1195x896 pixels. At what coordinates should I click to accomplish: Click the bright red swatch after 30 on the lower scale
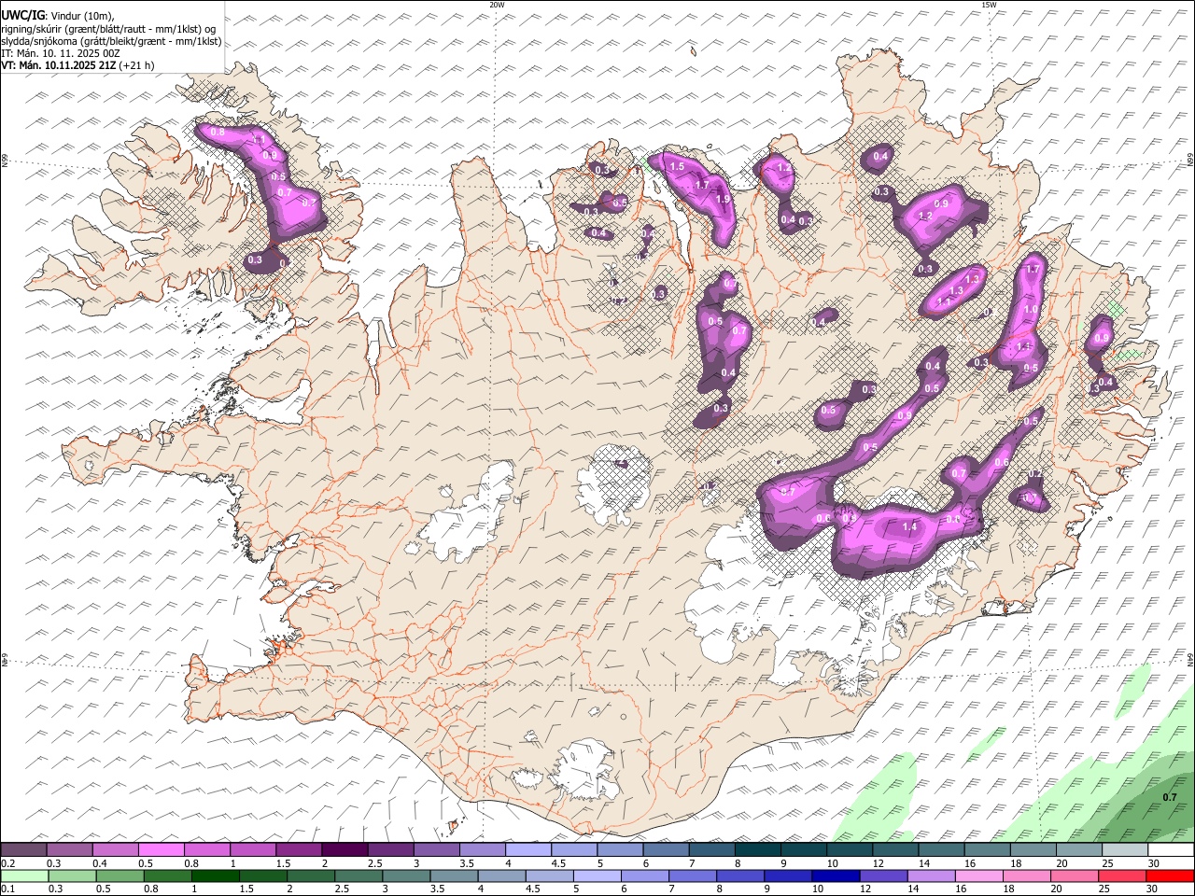pyautogui.click(x=1169, y=876)
